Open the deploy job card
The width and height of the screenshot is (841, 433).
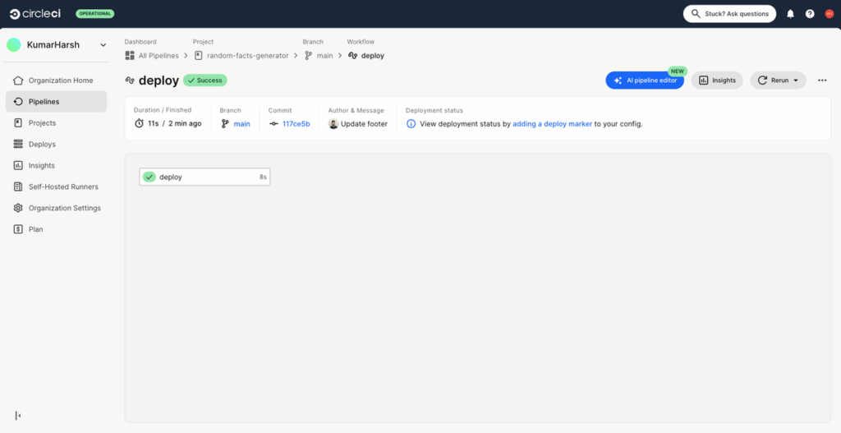pyautogui.click(x=205, y=177)
